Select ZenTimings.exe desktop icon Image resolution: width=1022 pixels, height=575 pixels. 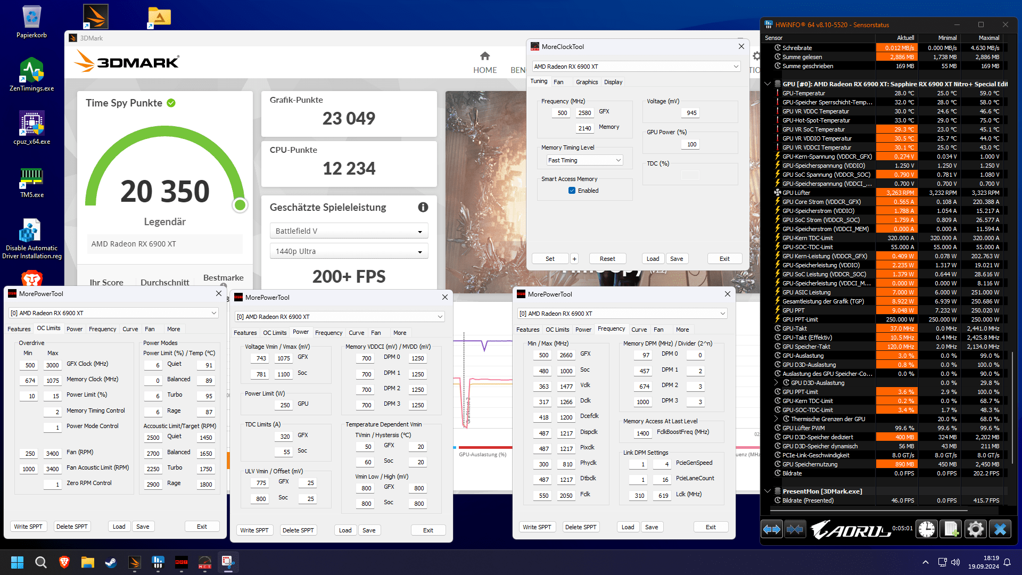[32, 75]
